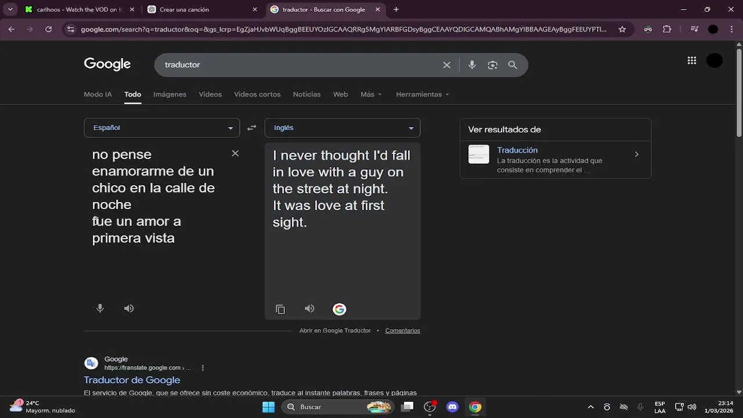Start voice search with microphone icon
This screenshot has width=743, height=418.
[x=472, y=65]
